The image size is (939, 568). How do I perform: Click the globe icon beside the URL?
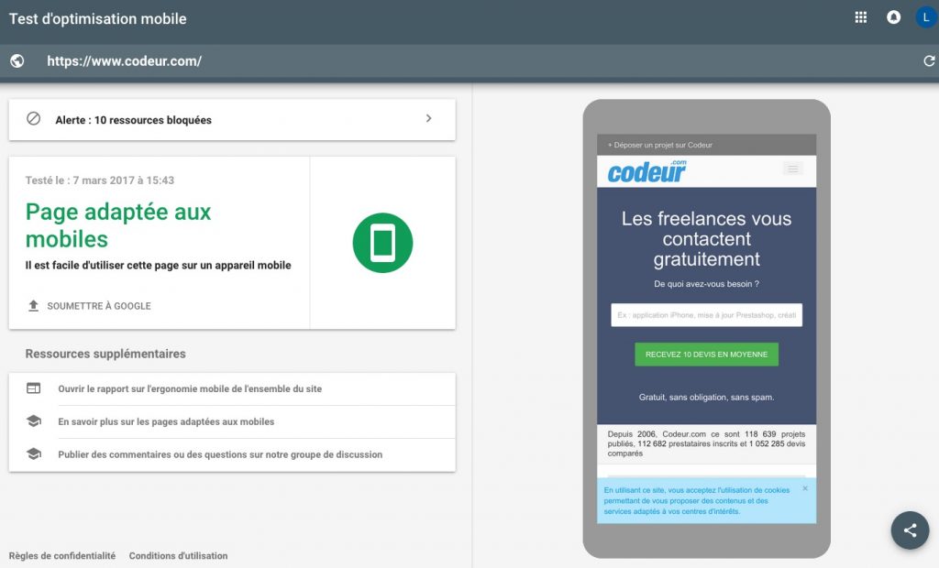17,61
